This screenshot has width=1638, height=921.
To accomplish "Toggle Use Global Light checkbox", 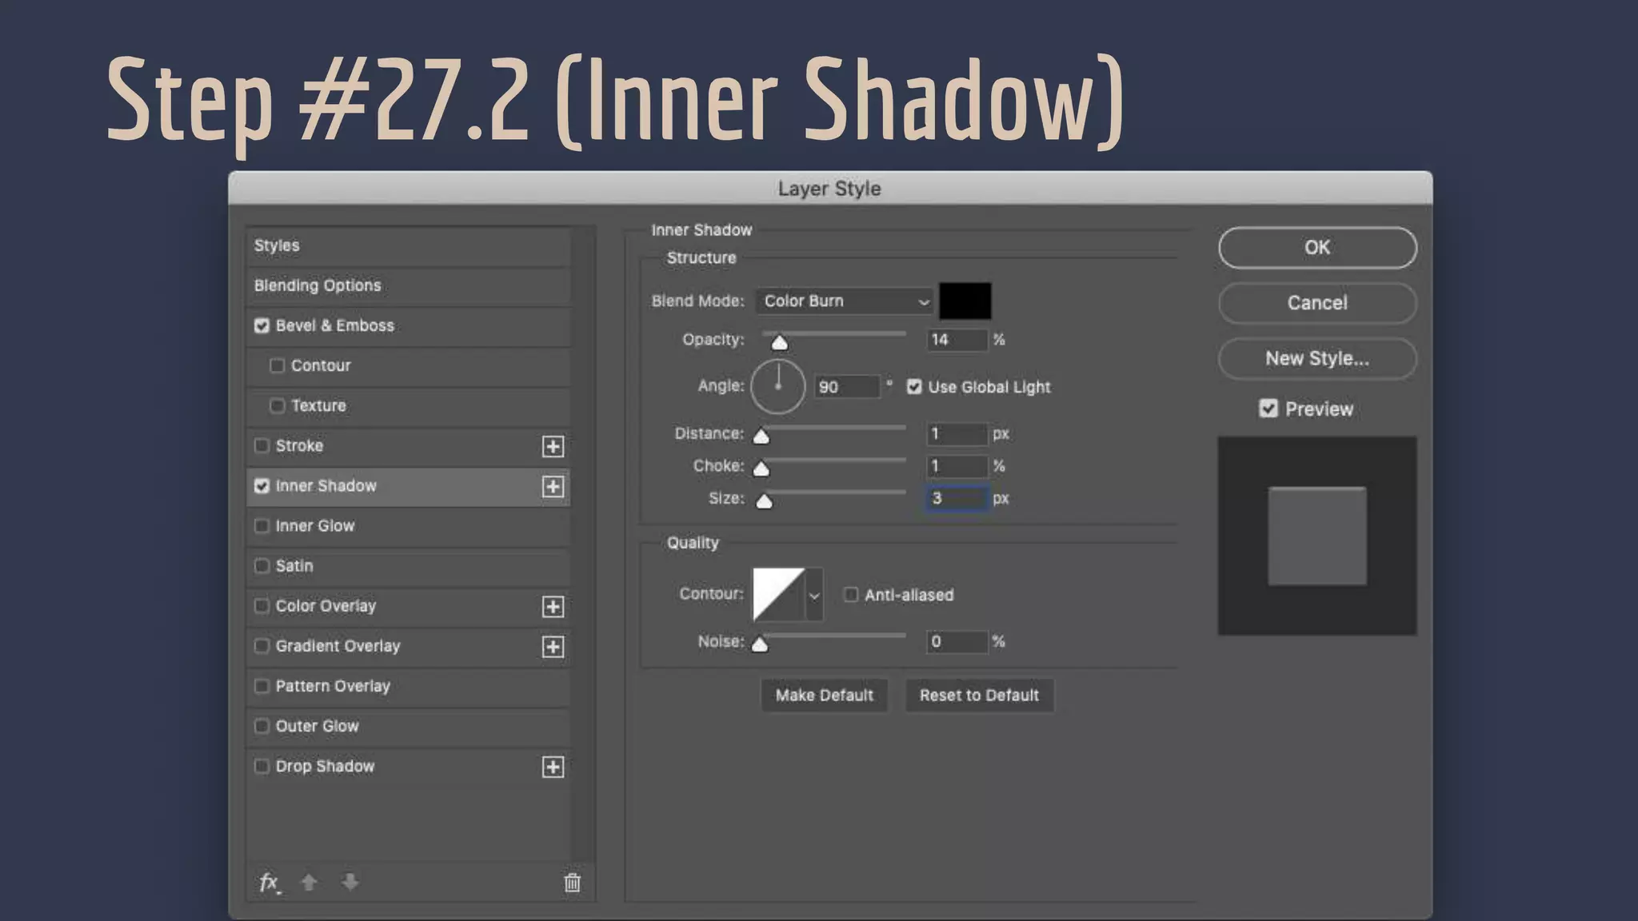I will click(914, 387).
